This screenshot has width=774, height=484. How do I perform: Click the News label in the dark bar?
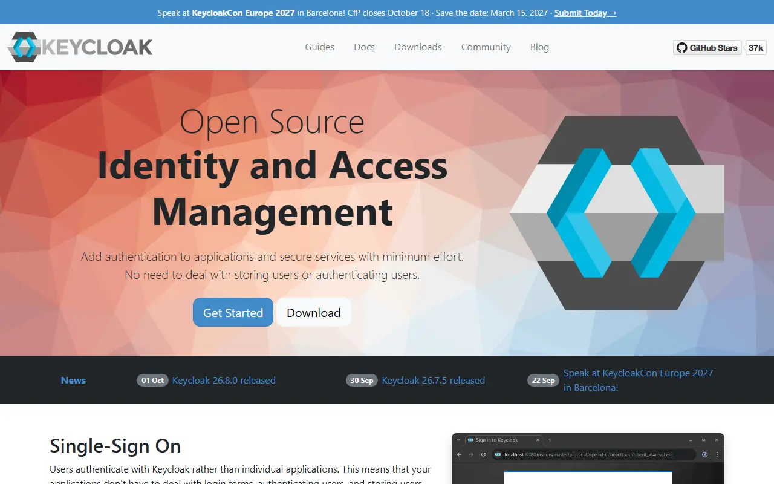73,381
